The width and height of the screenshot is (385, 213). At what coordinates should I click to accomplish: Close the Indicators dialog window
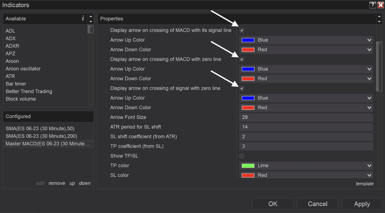[380, 5]
